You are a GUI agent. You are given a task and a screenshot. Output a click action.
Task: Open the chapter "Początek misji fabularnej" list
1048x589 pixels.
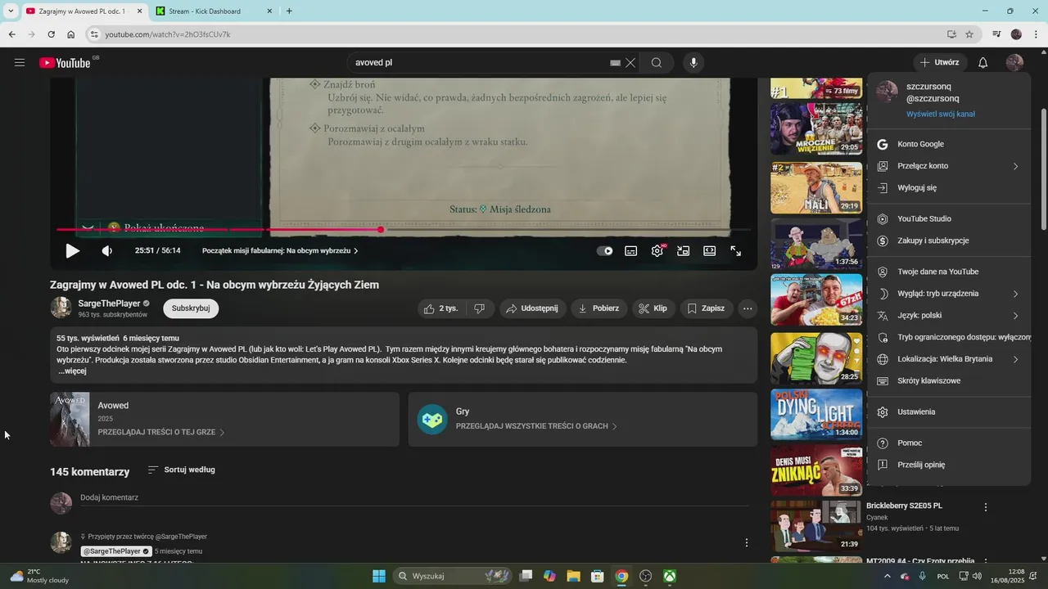pos(280,251)
